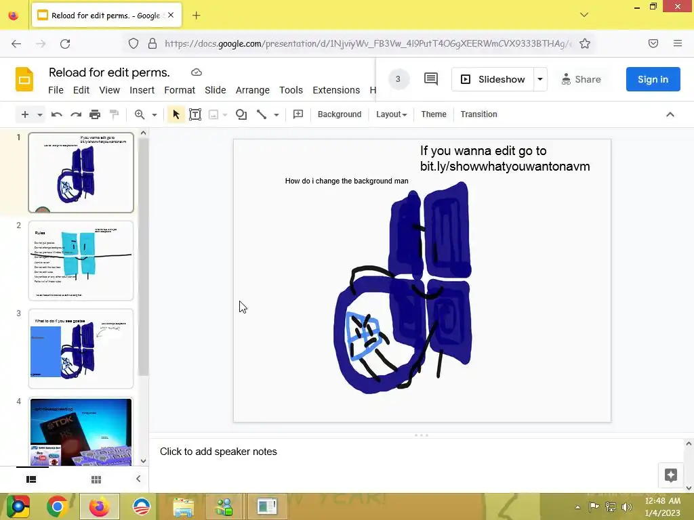Screen dimensions: 694x520
Task: Click the browser Reload button
Action: click(65, 44)
